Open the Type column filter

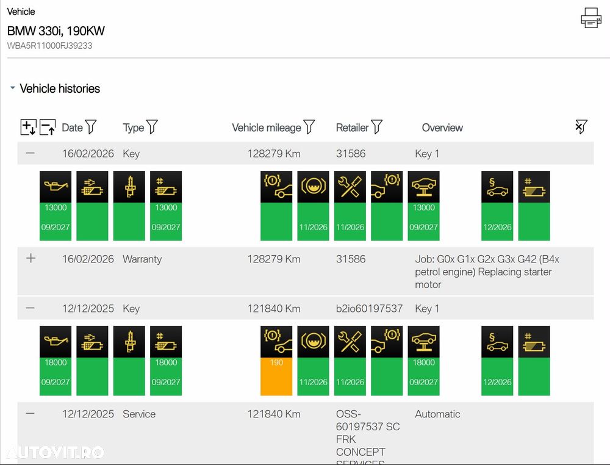(152, 127)
